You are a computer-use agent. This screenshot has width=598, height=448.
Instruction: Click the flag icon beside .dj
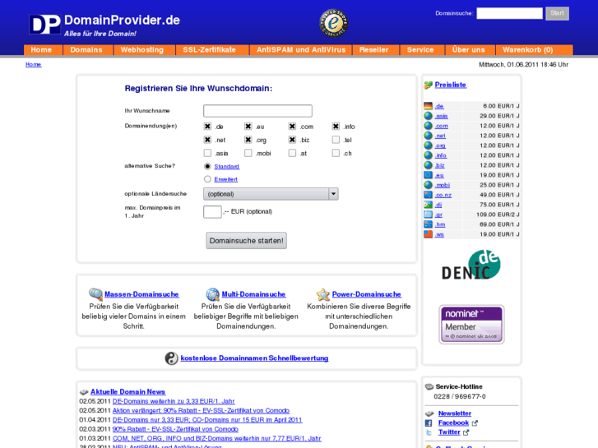[x=429, y=205]
